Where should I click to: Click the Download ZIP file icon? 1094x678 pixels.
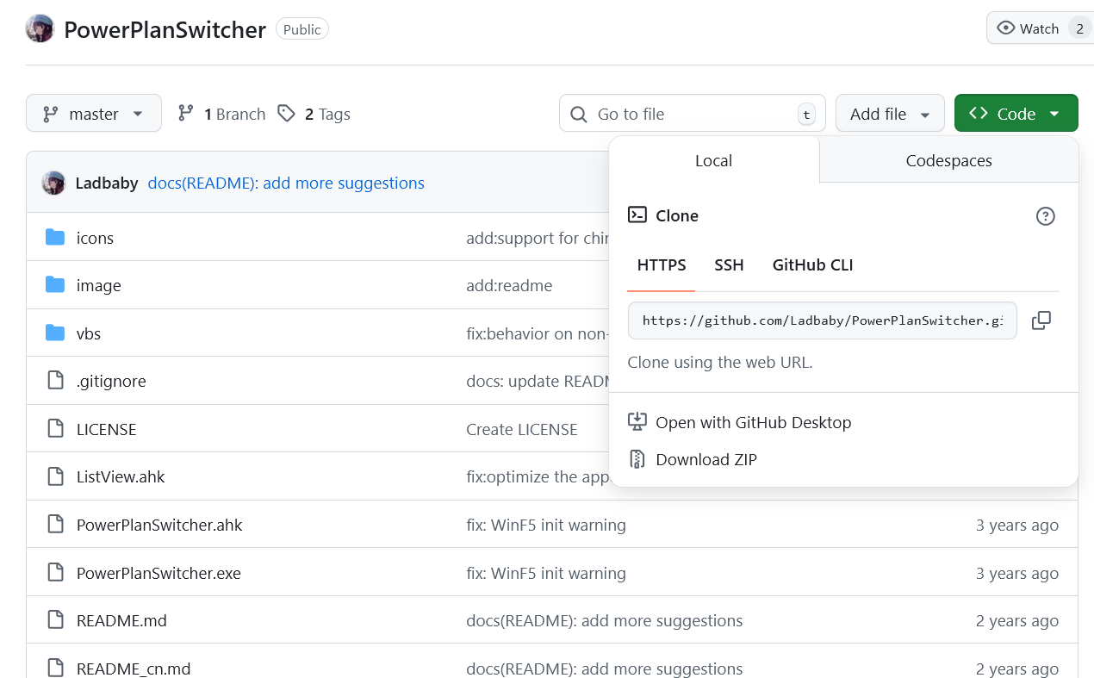point(637,459)
